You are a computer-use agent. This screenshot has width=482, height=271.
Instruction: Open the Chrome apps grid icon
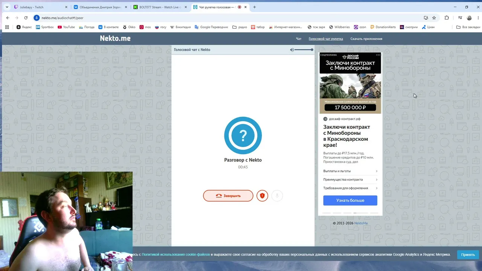click(x=7, y=27)
